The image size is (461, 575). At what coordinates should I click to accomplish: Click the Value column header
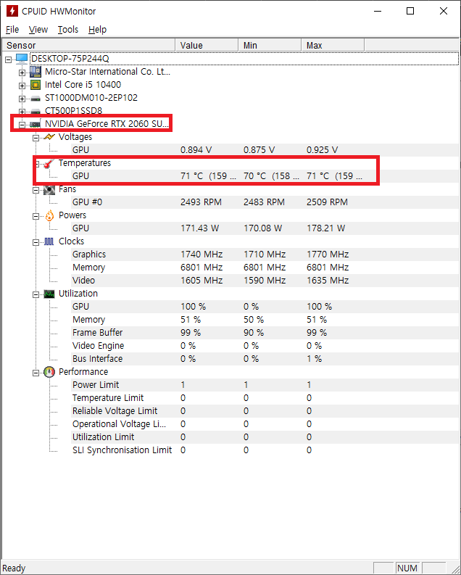coord(207,45)
